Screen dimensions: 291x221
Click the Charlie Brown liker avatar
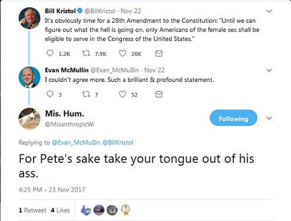click(x=125, y=210)
